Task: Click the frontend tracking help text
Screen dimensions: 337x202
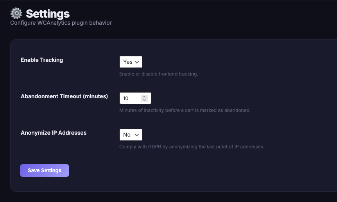Action: coord(158,74)
